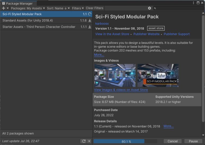Click the scrollbar up arrow
The height and width of the screenshot is (145, 205).
click(x=203, y=13)
